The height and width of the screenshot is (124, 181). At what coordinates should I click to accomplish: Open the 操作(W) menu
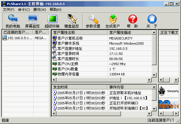click(40, 10)
